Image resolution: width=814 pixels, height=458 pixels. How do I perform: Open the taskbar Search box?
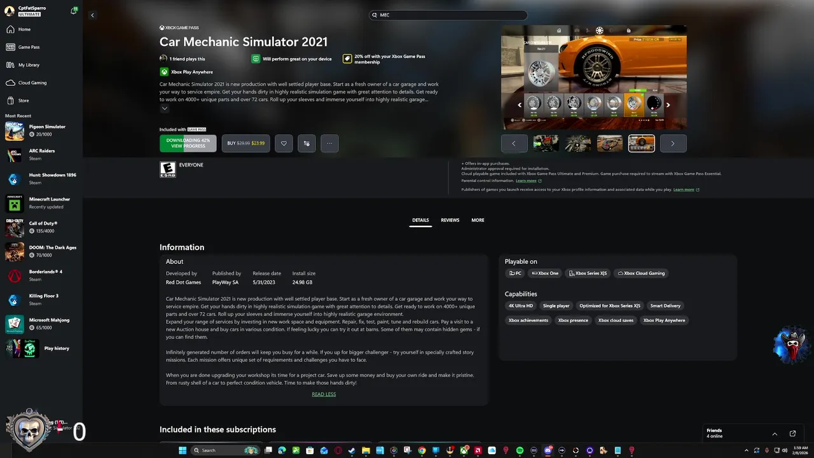click(x=226, y=450)
